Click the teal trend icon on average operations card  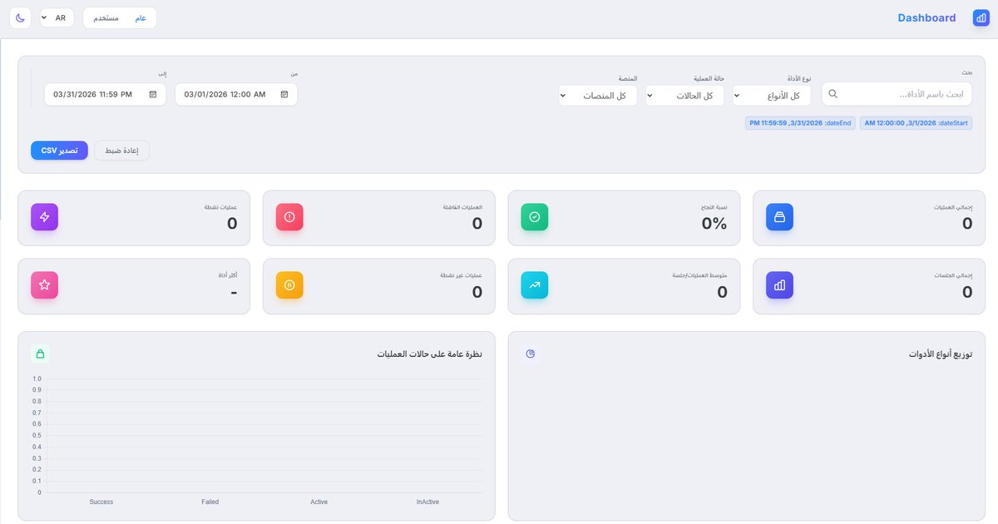(x=533, y=284)
